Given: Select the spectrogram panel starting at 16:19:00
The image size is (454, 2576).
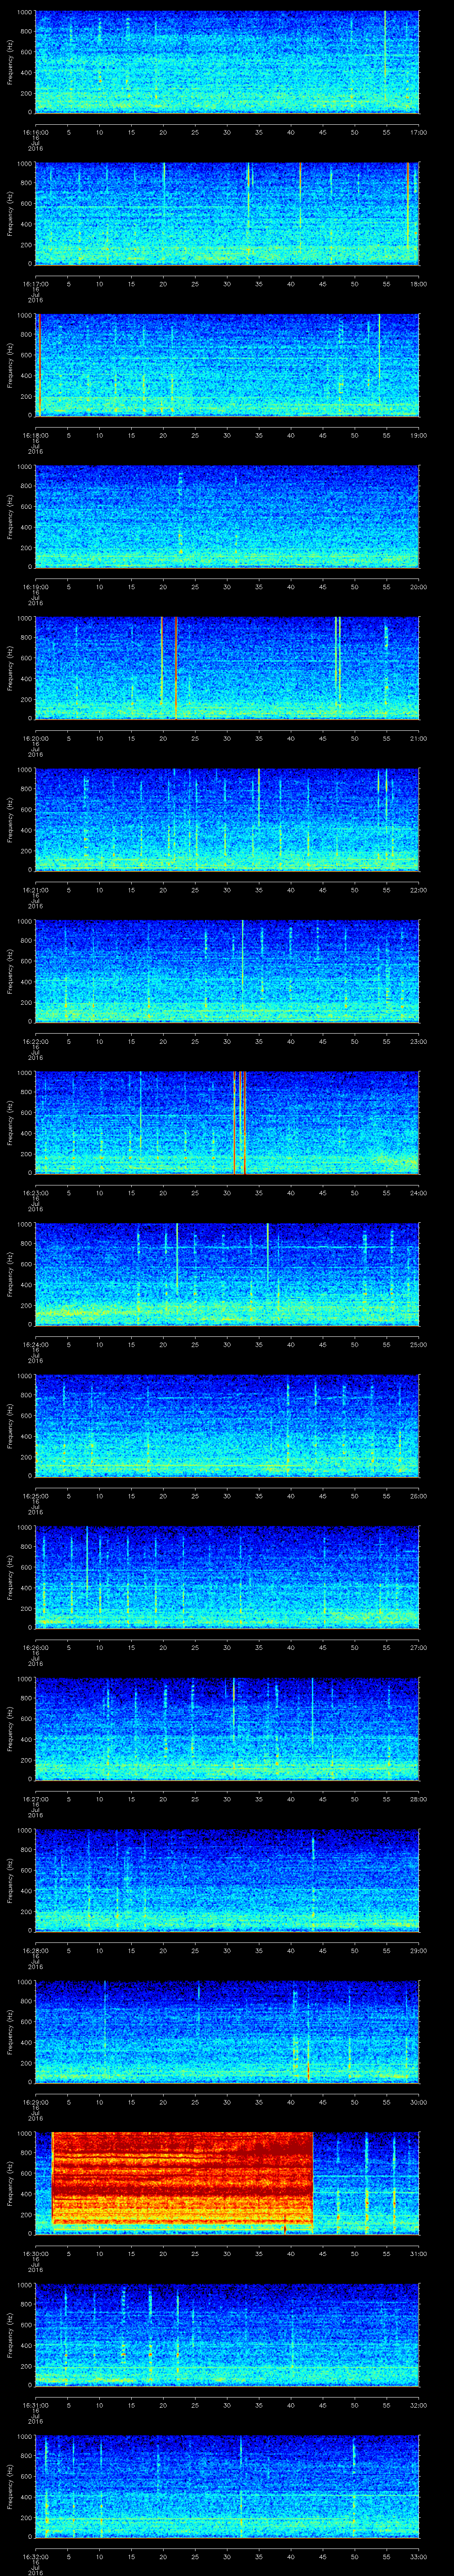Looking at the screenshot, I should pos(227,517).
